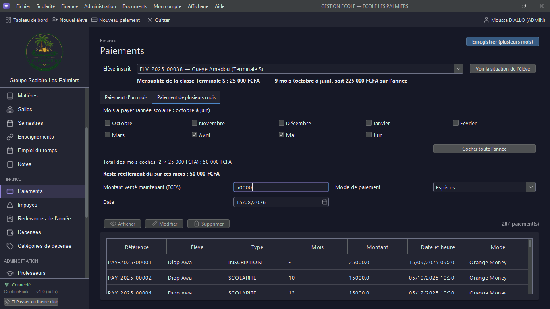
Task: Click the Nouvel élève person-add icon
Action: (55, 20)
